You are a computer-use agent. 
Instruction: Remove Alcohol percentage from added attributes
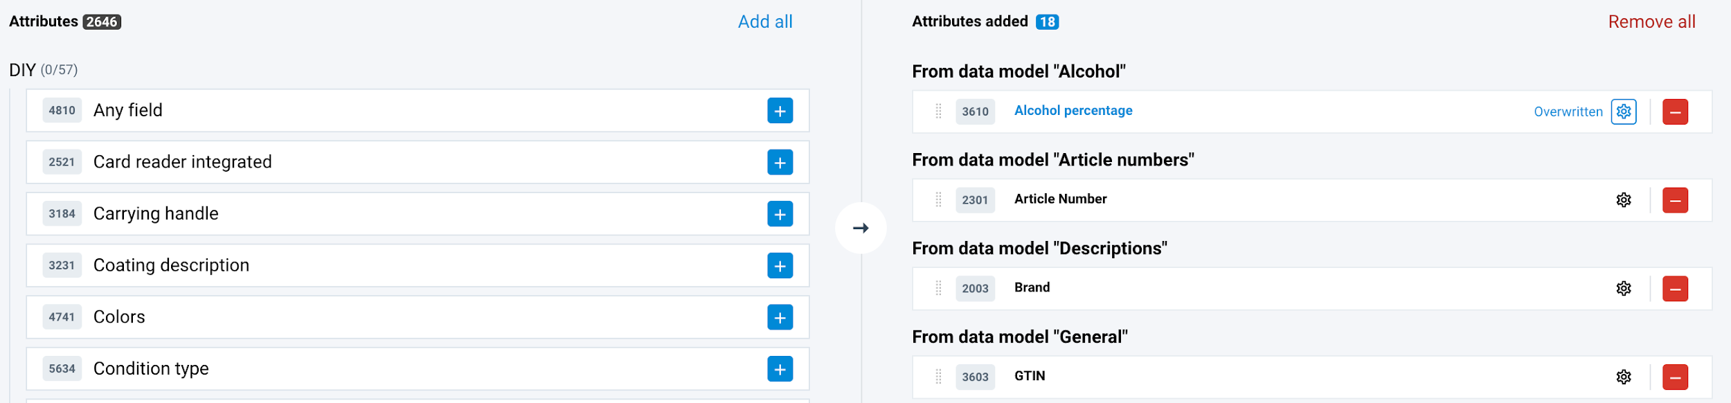click(x=1675, y=111)
